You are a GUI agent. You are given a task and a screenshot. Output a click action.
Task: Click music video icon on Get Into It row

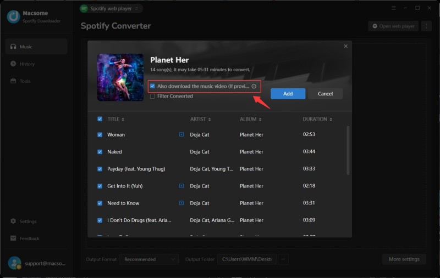pos(182,186)
